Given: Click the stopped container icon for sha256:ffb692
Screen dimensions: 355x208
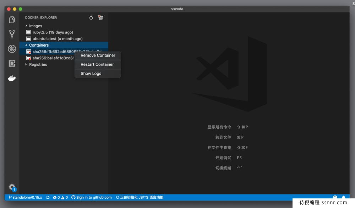Looking at the screenshot, I should [x=28, y=52].
